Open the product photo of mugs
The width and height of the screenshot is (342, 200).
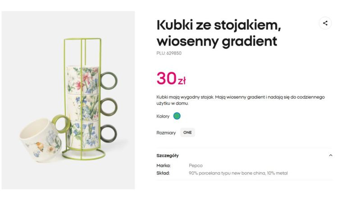tap(68, 100)
